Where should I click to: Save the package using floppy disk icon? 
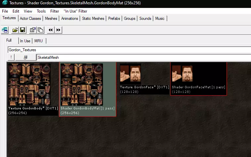coord(23,30)
